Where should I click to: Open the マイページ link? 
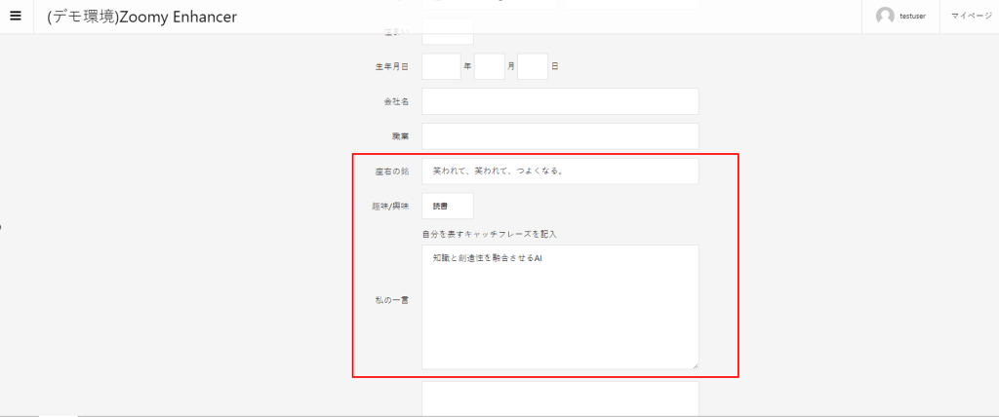click(971, 17)
